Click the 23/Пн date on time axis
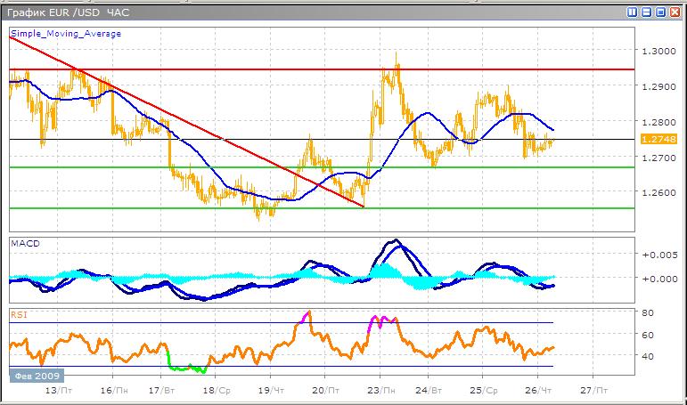The width and height of the screenshot is (687, 405). pos(381,390)
